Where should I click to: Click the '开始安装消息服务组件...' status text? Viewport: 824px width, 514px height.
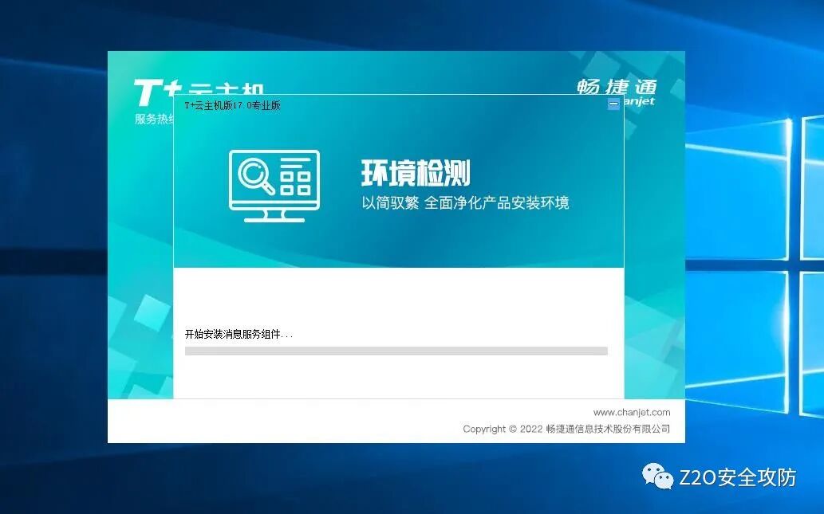point(239,335)
